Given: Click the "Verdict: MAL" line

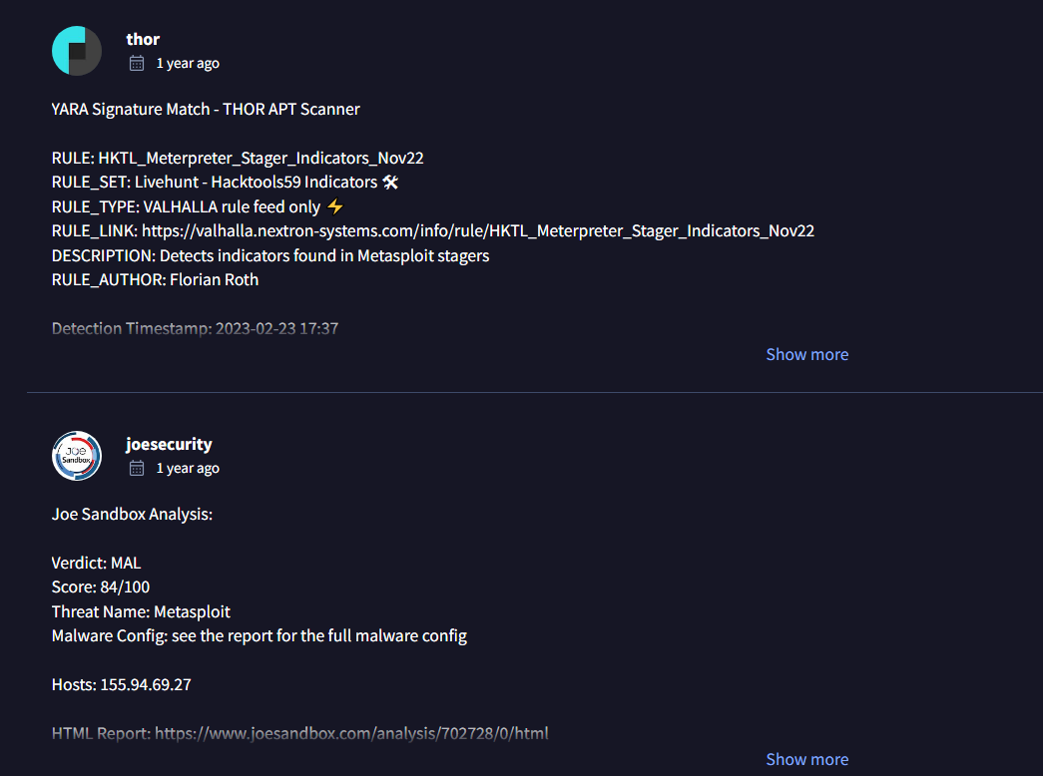Looking at the screenshot, I should [96, 563].
